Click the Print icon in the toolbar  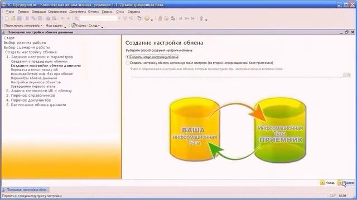[x=48, y=18]
